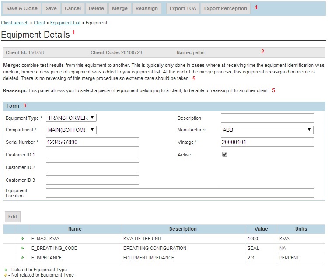Click the Value column header
This screenshot has width=328, height=280.
coord(261,229)
